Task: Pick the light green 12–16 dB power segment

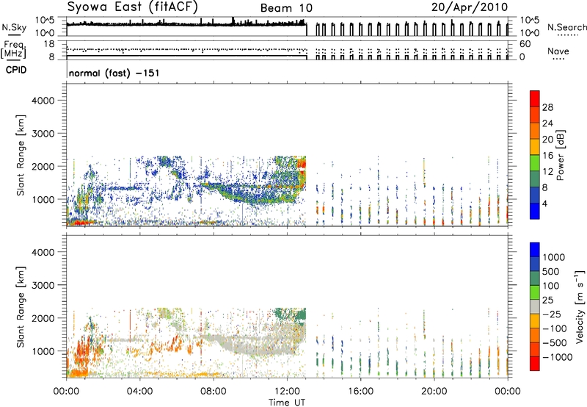Action: [x=535, y=163]
